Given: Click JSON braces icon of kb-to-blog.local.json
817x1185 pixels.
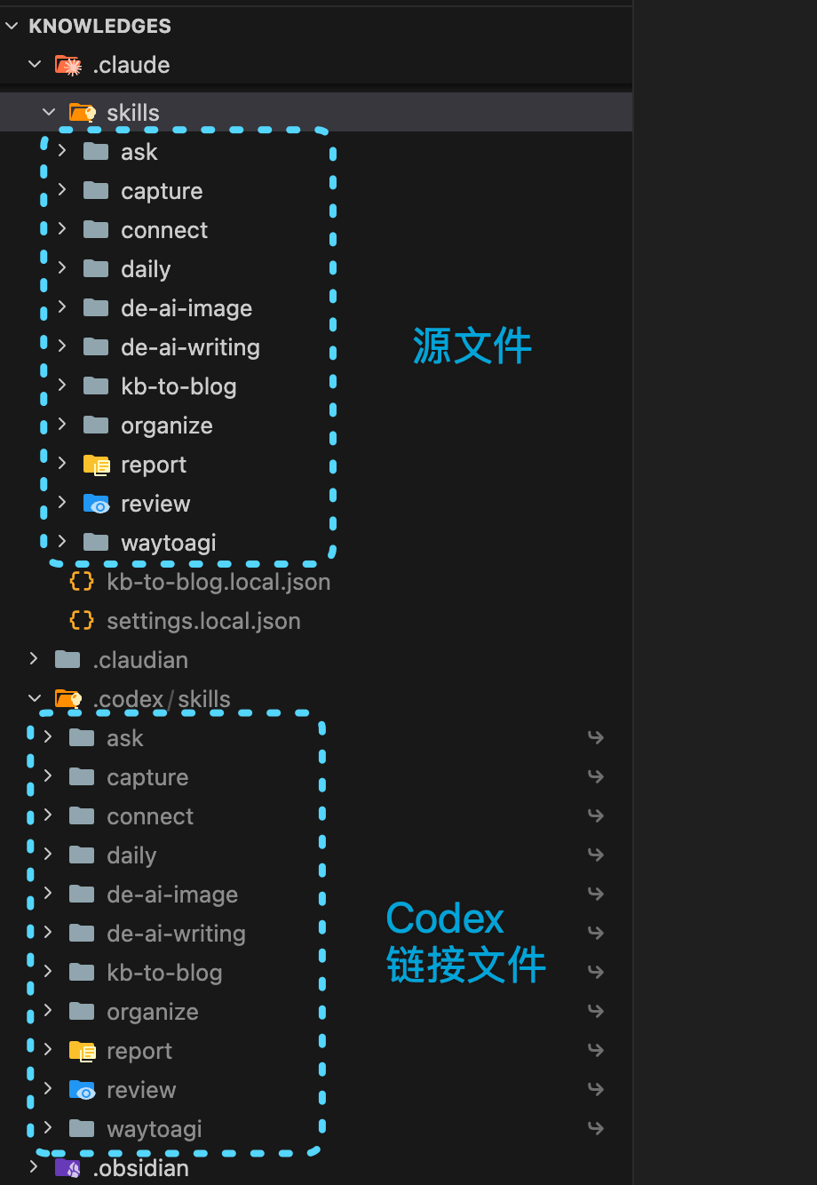Looking at the screenshot, I should 82,582.
